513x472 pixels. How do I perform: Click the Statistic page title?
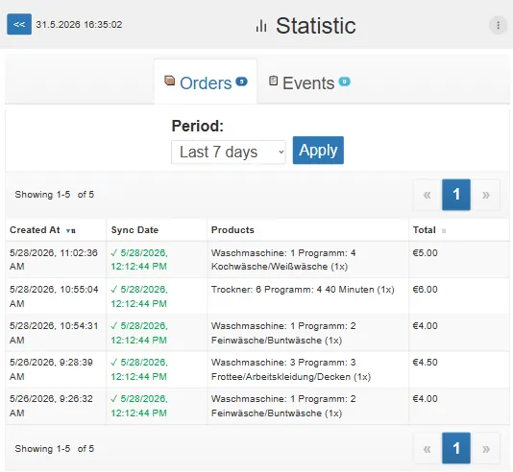[x=316, y=26]
